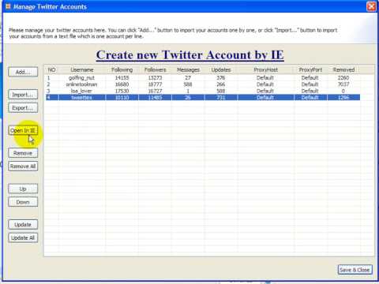The height and width of the screenshot is (284, 379).
Task: Close the Manage Twitter Accounts window
Action: 371,6
